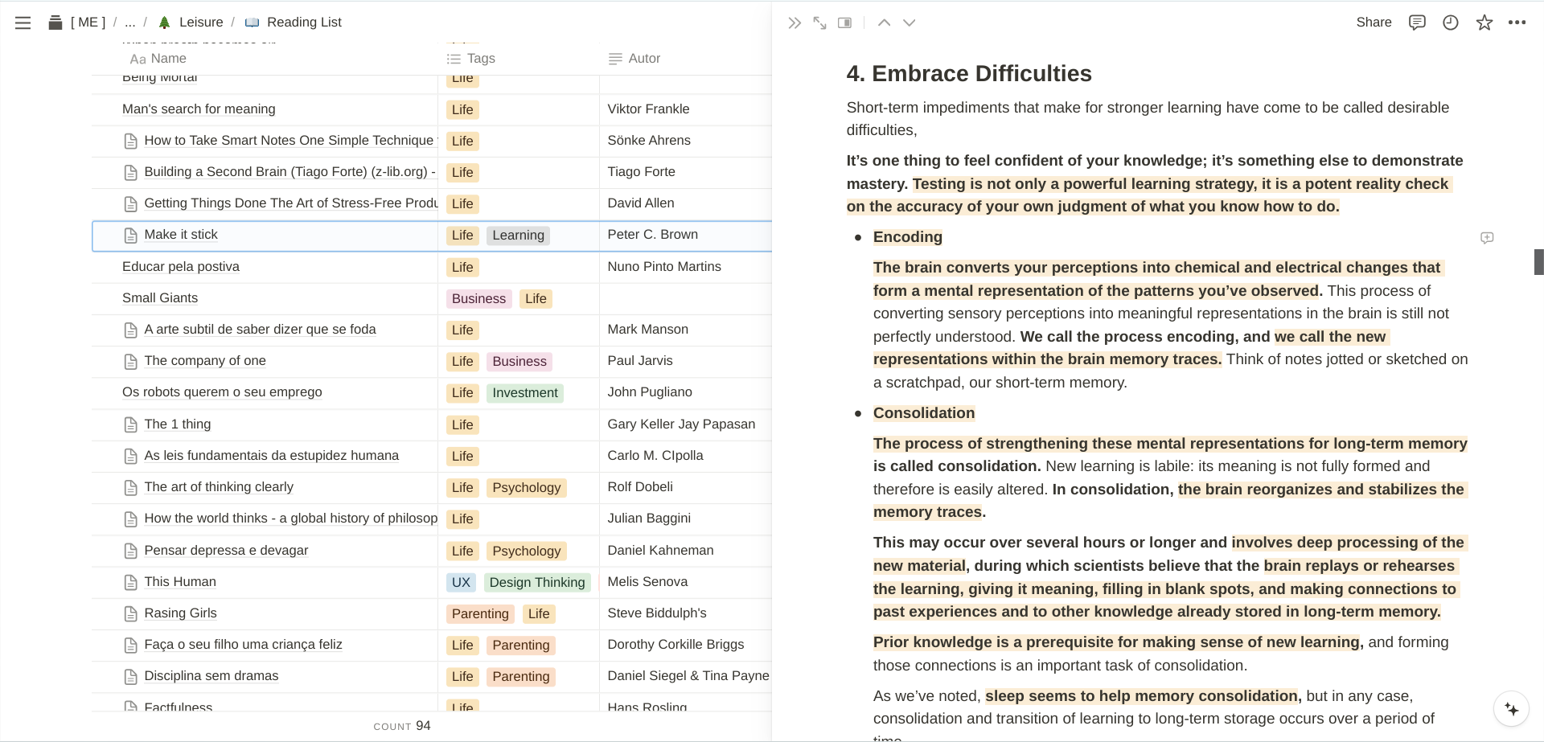Expand the collapsed breadcrumb ellipsis

(x=129, y=23)
